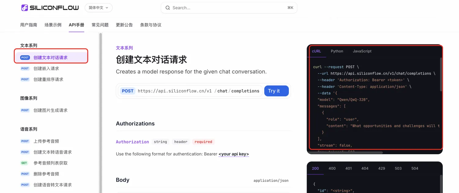Screen dimensions: 459x193
Task: Open the 条款与协议 tab
Action: coord(151,25)
